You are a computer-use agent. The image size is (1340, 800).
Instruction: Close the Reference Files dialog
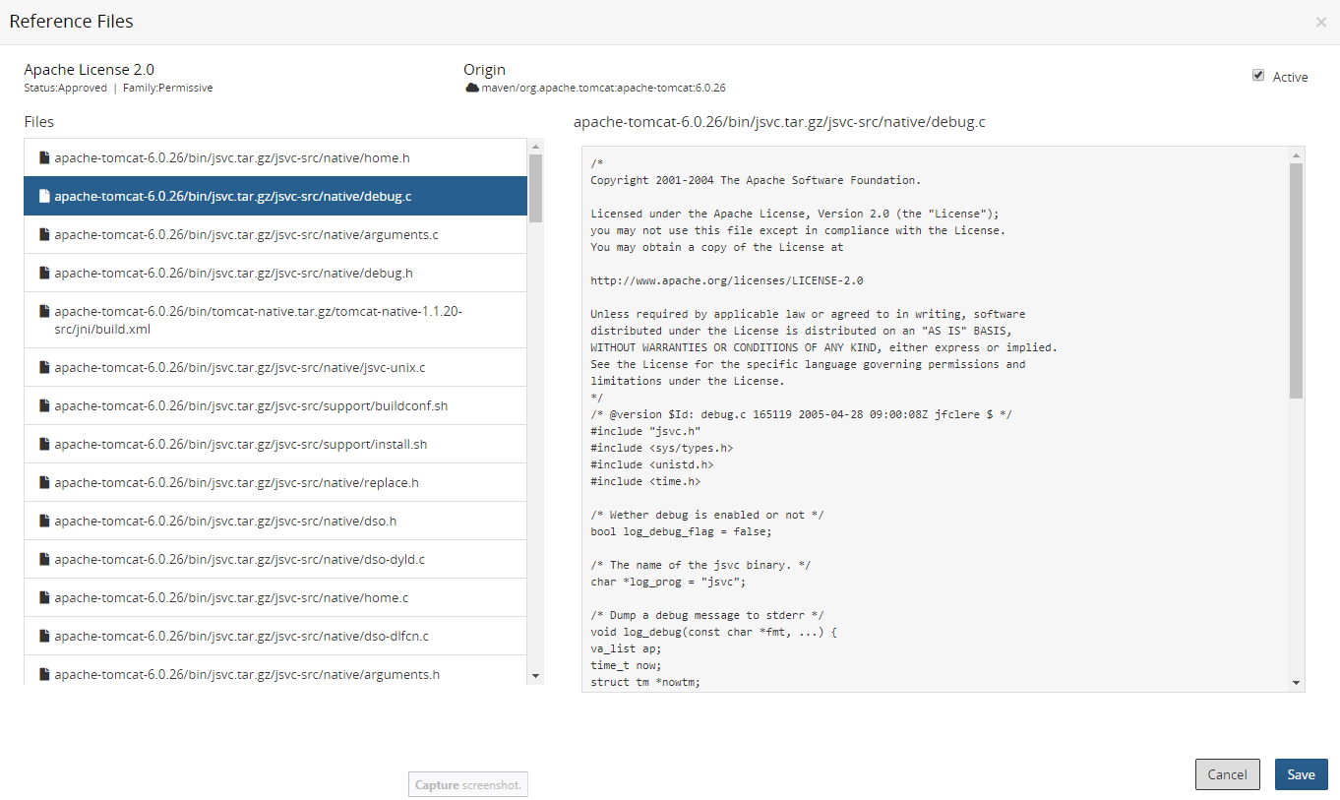[1321, 22]
